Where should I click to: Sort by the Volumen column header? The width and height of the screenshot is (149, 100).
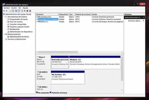point(47,14)
